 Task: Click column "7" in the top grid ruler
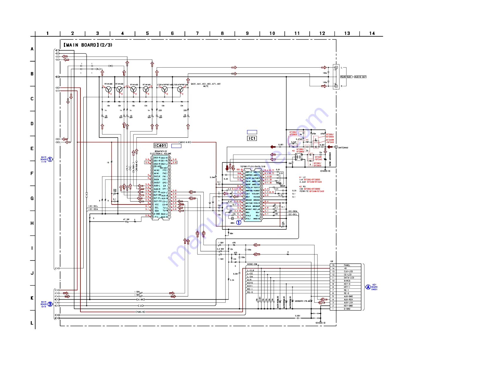click(x=197, y=33)
